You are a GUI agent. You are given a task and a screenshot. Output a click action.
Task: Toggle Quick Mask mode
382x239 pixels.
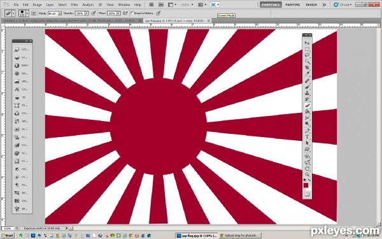pyautogui.click(x=307, y=194)
